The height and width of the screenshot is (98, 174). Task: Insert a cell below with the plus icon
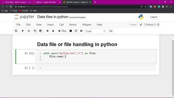click(x=23, y=31)
